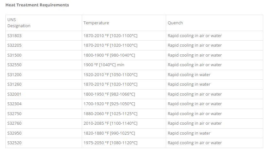
Task: Click the Heat Treatment Requirements heading
Action: pyautogui.click(x=37, y=5)
